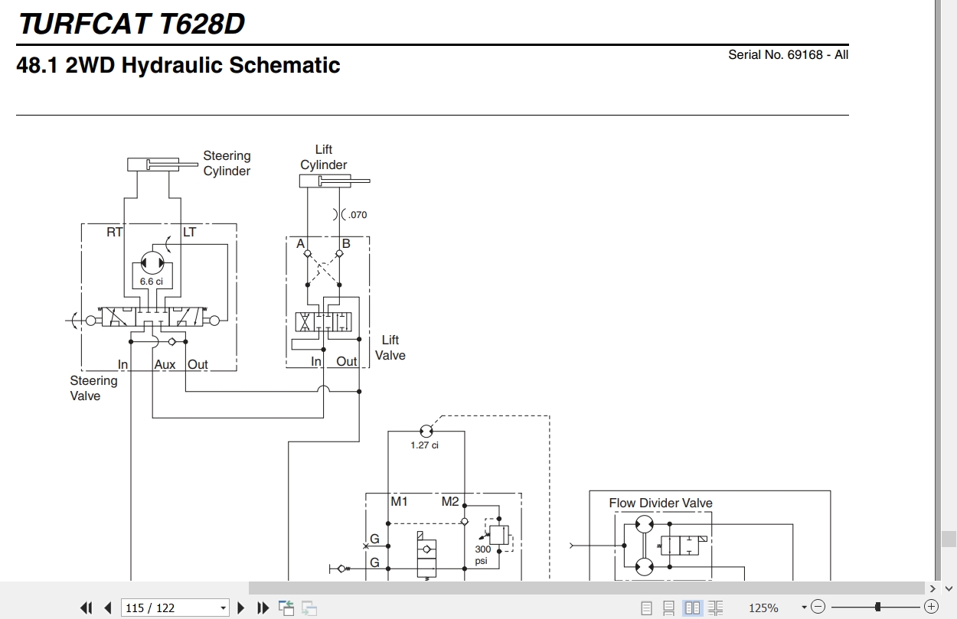957x619 pixels.
Task: Switch to continuous page view
Action: pos(669,608)
